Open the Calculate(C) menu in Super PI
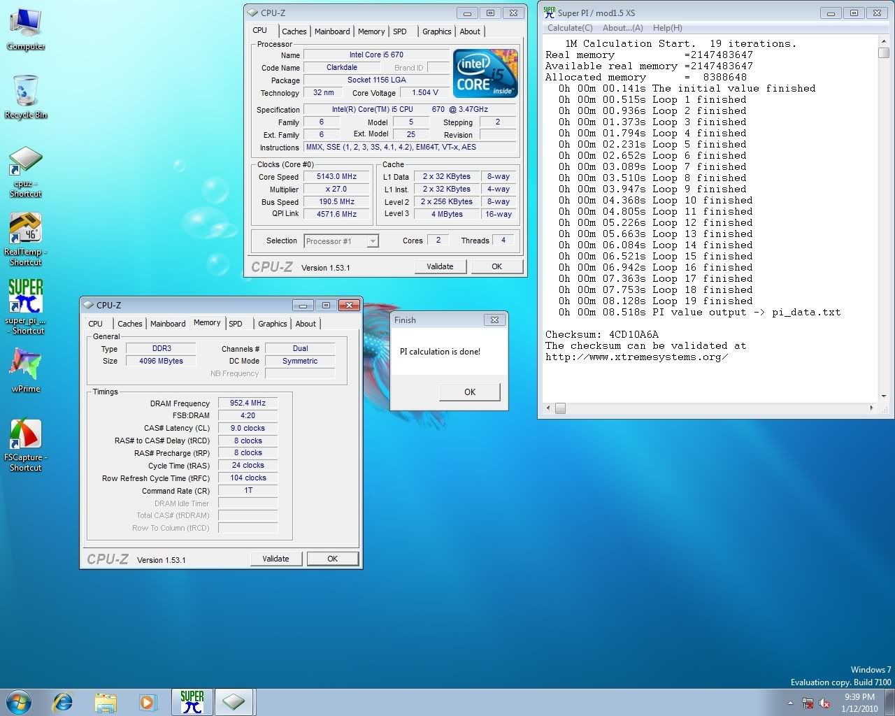The image size is (895, 716). [x=570, y=28]
